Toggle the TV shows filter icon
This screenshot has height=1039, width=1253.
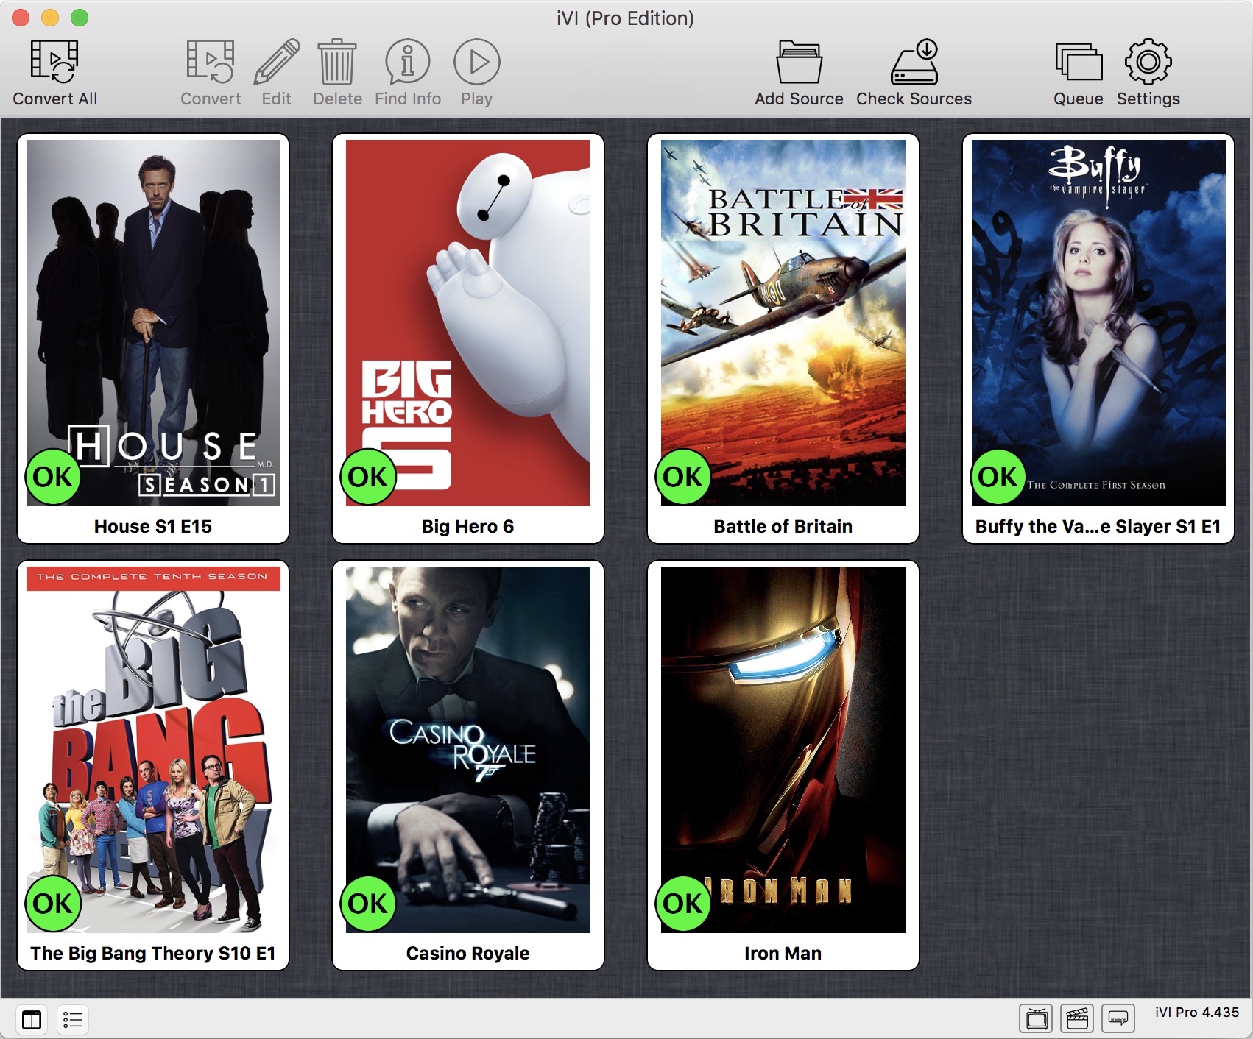click(1037, 1018)
